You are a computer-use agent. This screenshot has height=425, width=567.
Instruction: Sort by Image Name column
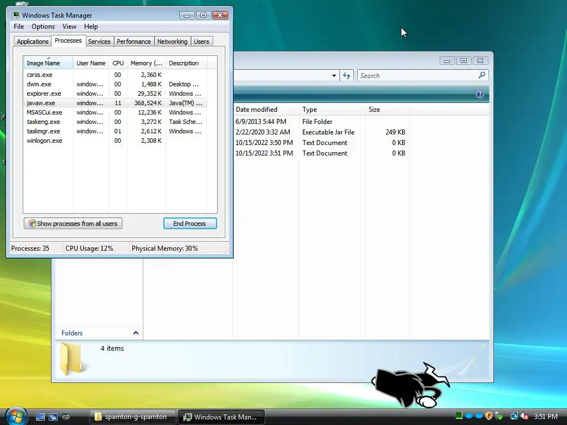pyautogui.click(x=49, y=63)
